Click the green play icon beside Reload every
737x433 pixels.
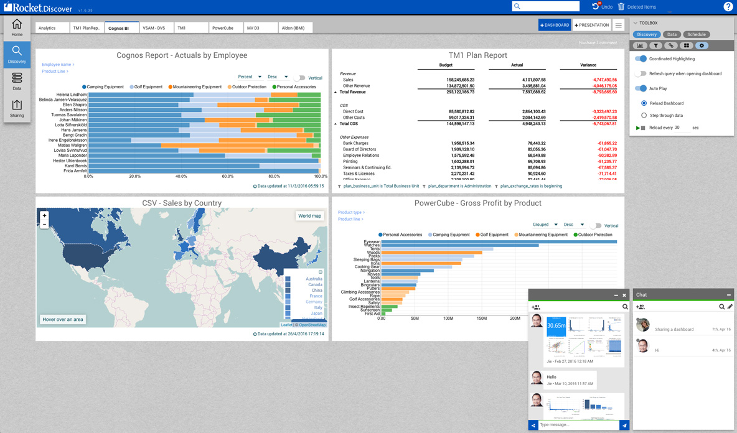(638, 128)
